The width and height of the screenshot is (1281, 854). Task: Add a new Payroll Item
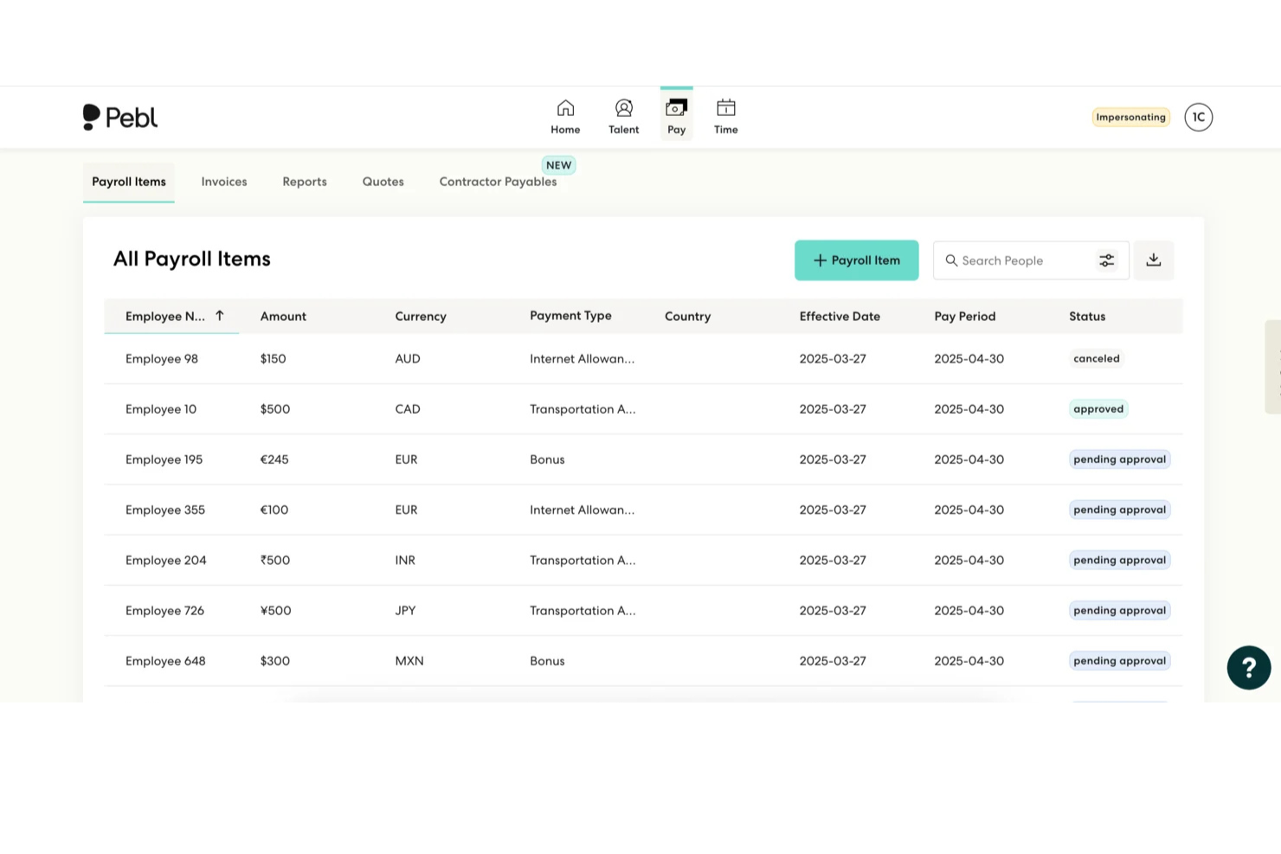856,260
